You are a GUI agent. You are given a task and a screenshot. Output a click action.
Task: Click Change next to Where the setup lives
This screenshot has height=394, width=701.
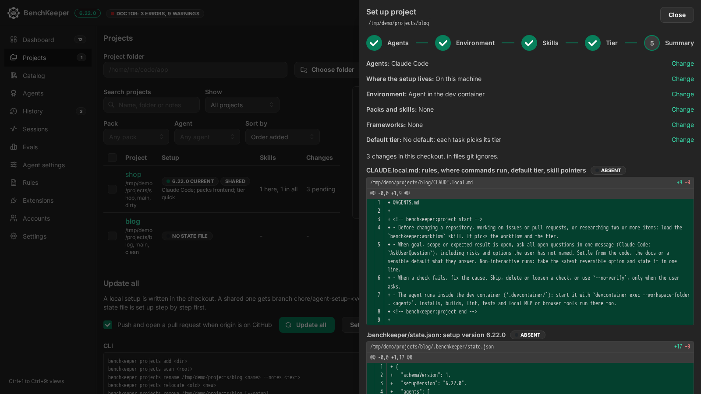(x=683, y=79)
